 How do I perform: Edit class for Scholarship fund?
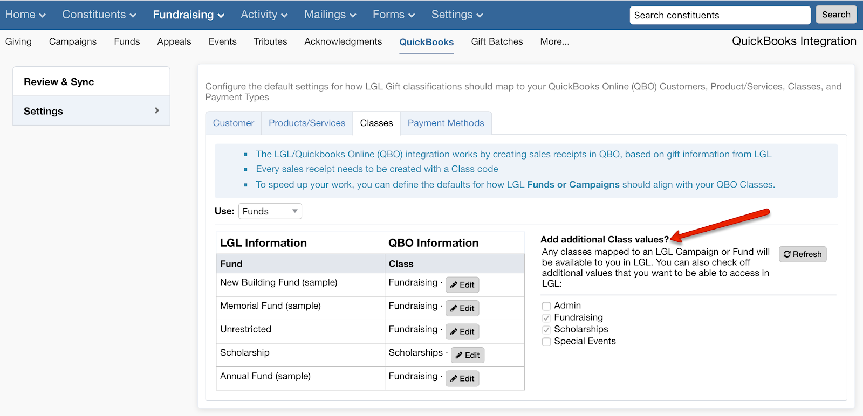(x=468, y=355)
